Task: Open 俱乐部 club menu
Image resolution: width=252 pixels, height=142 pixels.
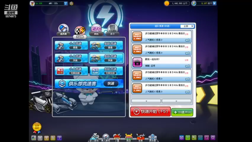Action: (152, 138)
